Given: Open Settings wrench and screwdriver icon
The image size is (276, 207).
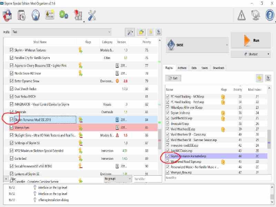Looking at the screenshot, I should (x=92, y=15).
